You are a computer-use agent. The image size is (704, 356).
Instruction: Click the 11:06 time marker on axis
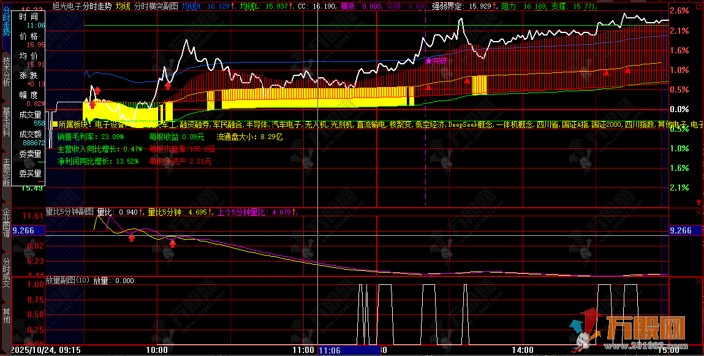coord(330,350)
